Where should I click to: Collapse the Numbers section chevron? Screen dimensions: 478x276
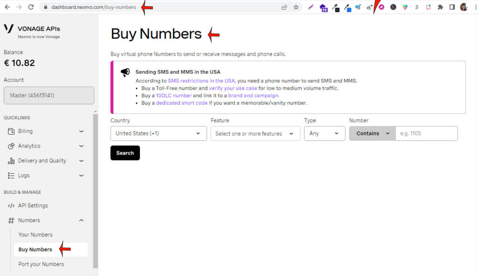[81, 220]
